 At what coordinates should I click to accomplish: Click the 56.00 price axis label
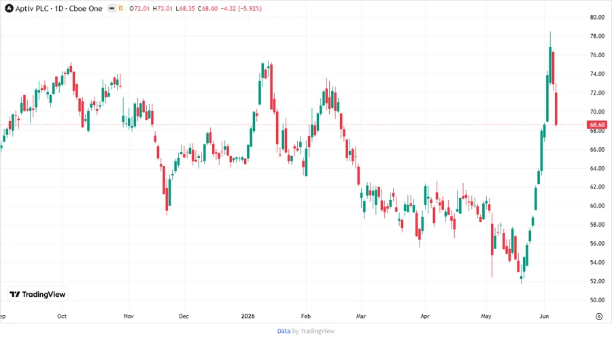(x=597, y=243)
